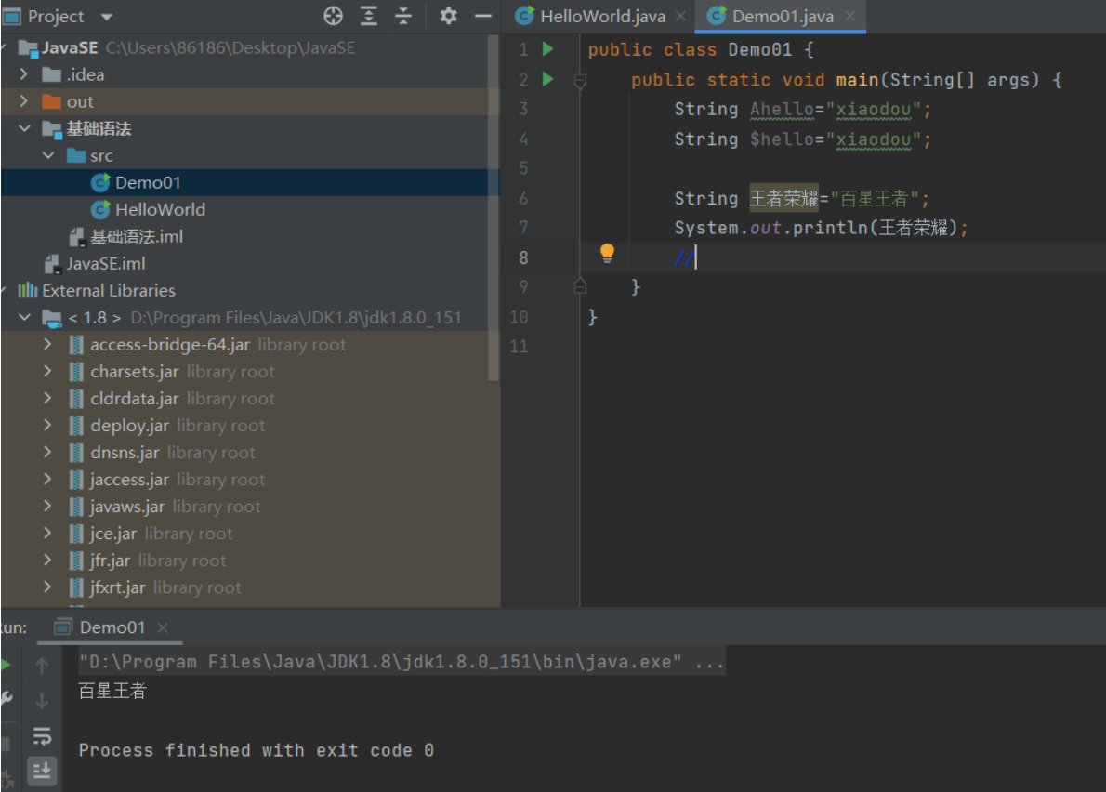Select the Demo01 tab in Run panel
This screenshot has height=792, width=1106.
[112, 627]
